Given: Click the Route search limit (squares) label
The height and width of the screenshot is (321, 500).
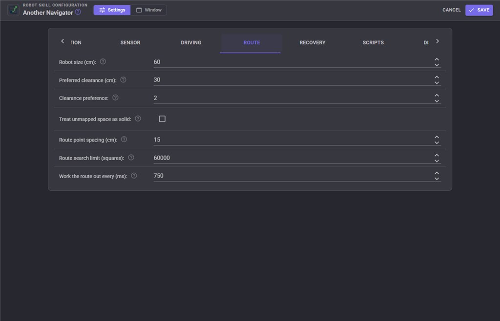Looking at the screenshot, I should pyautogui.click(x=91, y=158).
